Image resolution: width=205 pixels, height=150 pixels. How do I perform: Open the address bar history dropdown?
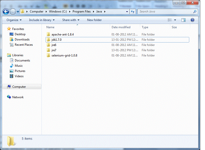click(127, 11)
